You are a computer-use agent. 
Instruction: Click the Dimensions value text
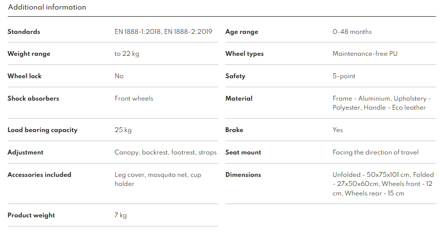[383, 184]
